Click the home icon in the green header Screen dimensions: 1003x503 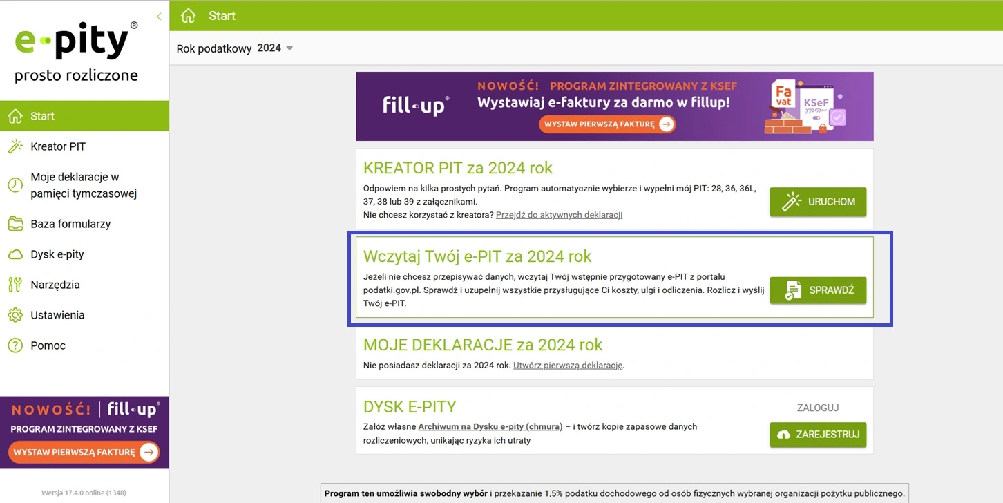coord(187,15)
